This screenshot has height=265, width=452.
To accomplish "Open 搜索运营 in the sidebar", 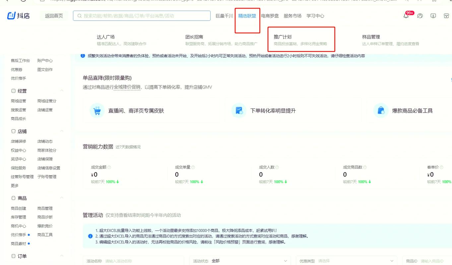I will 18,110.
